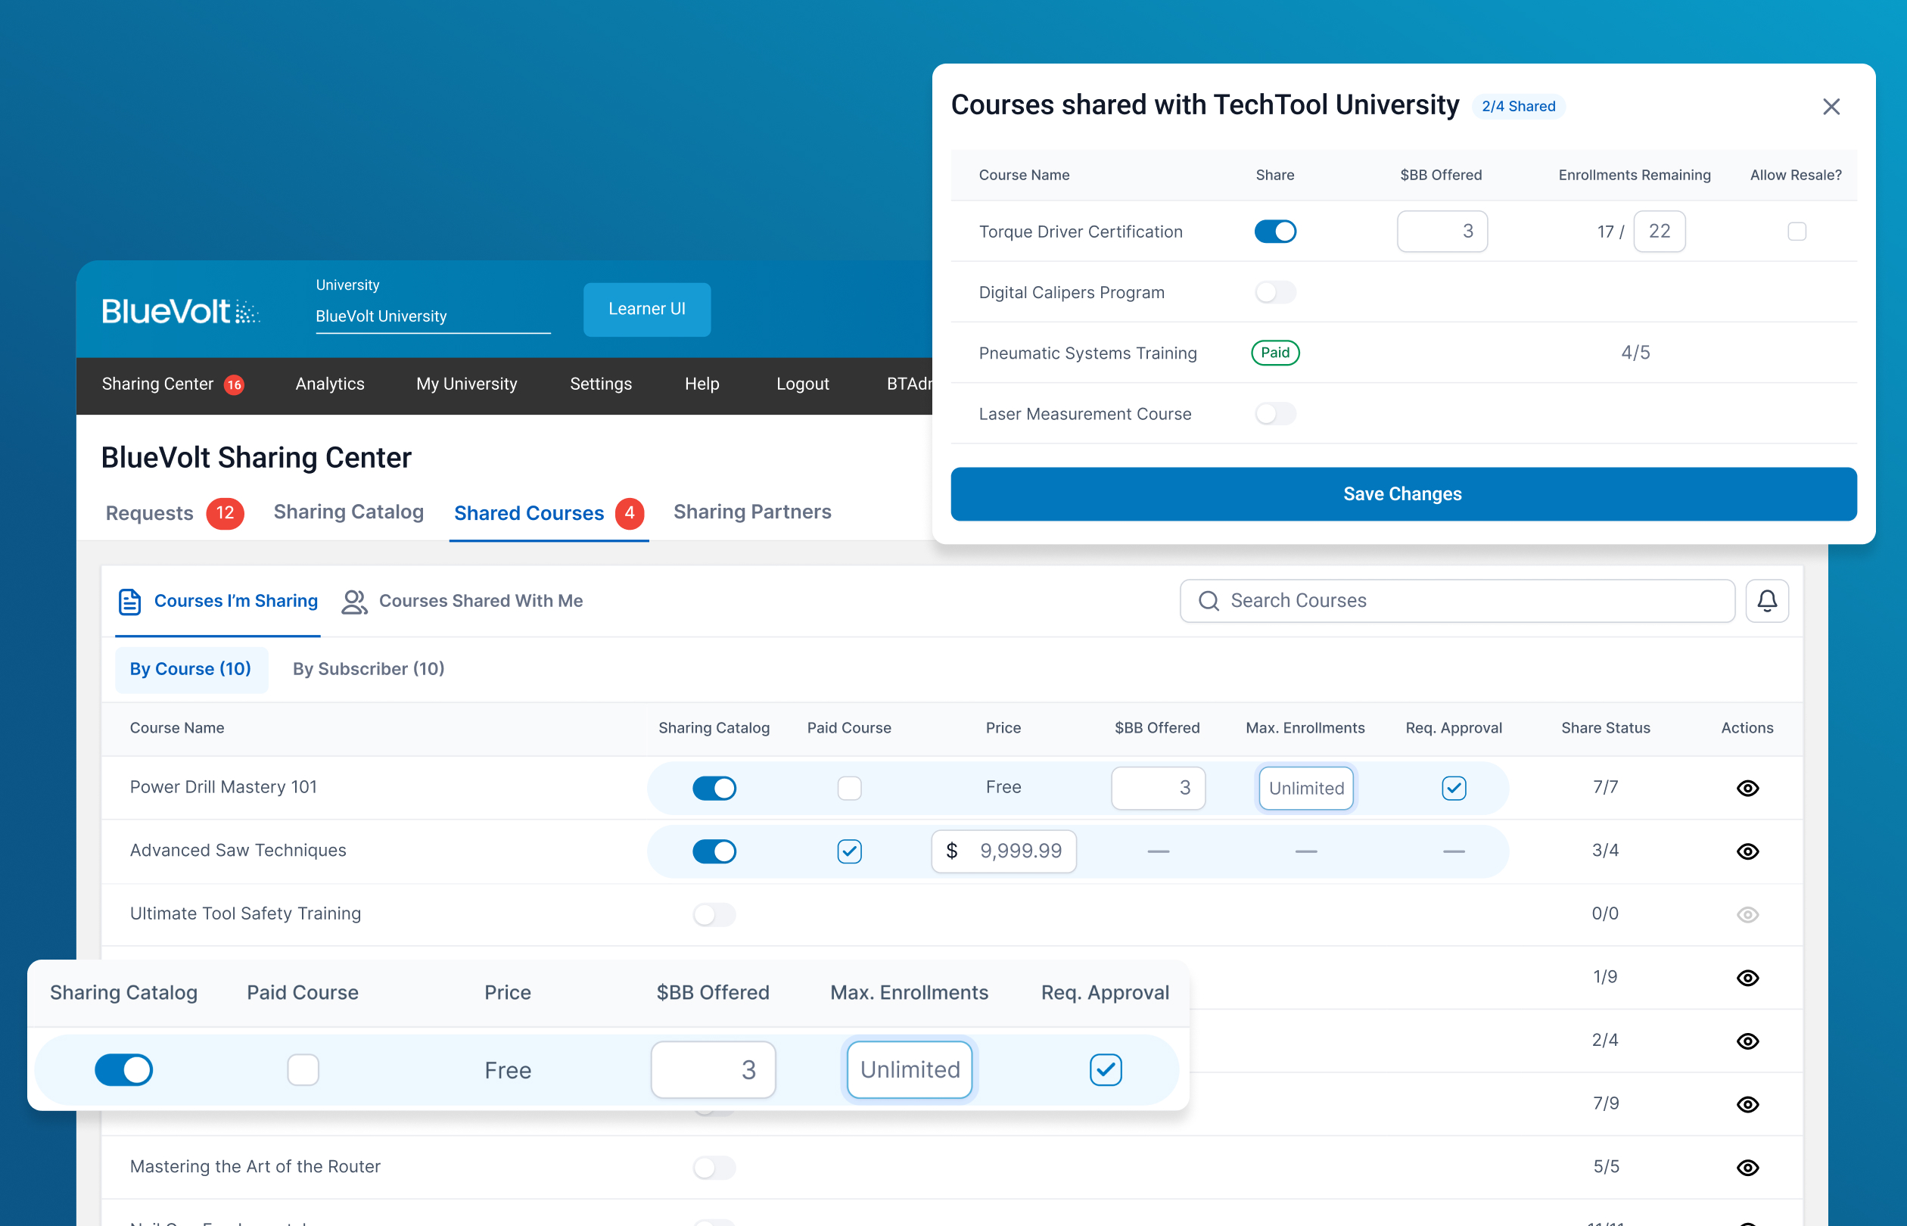Click the 7/7 share status for Power Drill Mastery
Image resolution: width=1907 pixels, height=1226 pixels.
pos(1604,787)
